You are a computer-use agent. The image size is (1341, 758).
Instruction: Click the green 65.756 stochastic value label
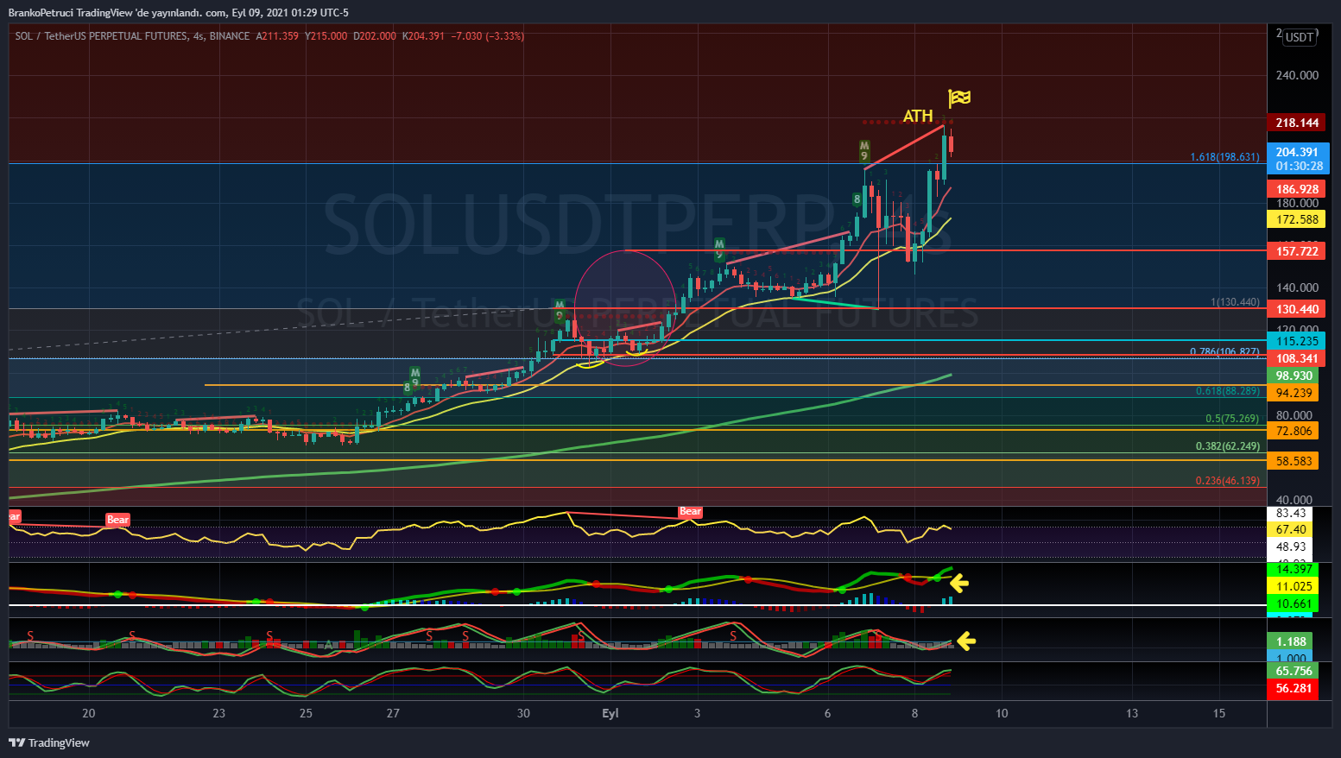[1293, 671]
